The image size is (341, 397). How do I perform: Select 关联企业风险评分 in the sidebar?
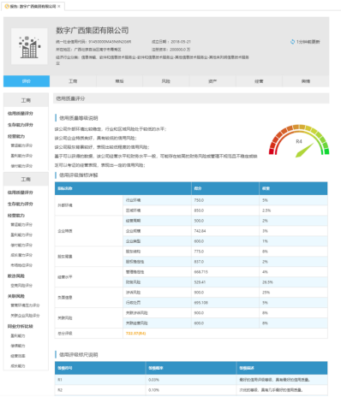coord(25,316)
